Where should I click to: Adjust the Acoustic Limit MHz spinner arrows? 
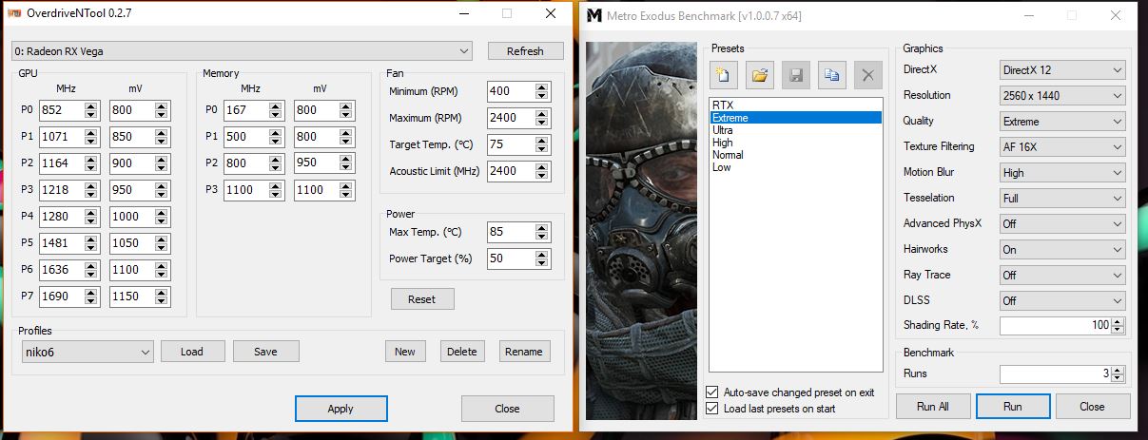(x=542, y=172)
